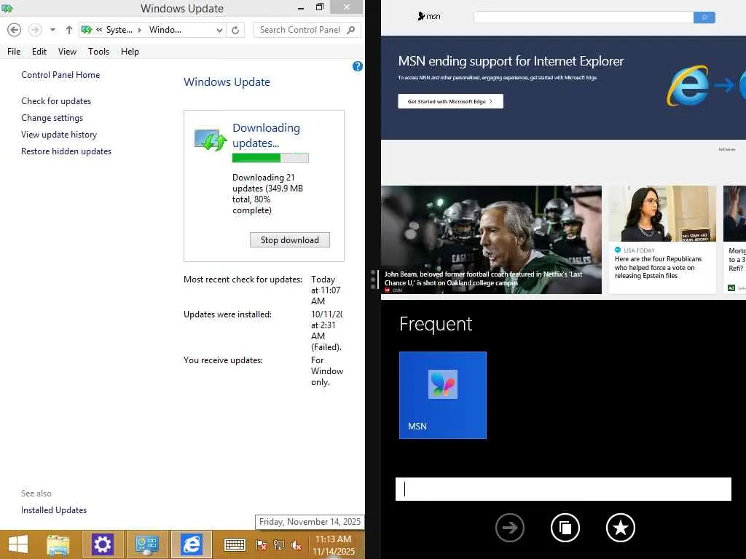Open File Explorer from the taskbar
The width and height of the screenshot is (746, 559).
point(58,544)
